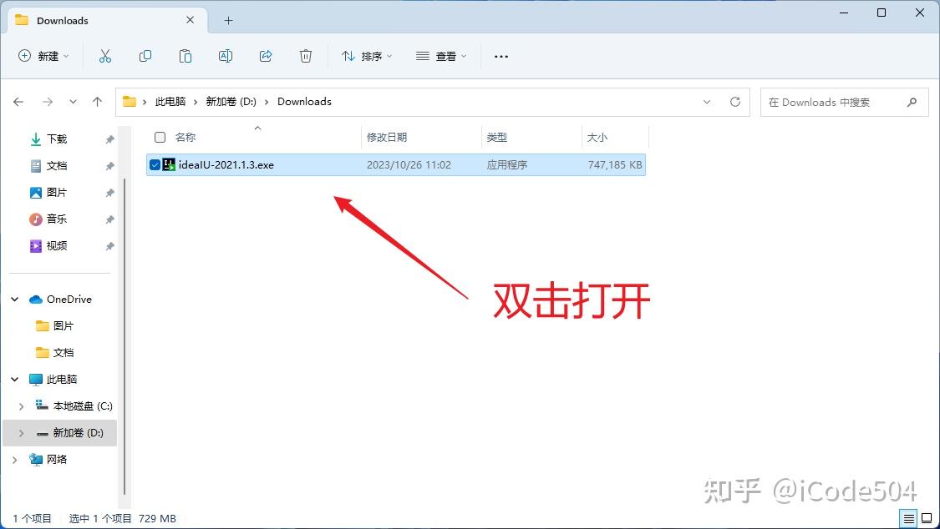
Task: Click the Paste icon
Action: point(185,56)
